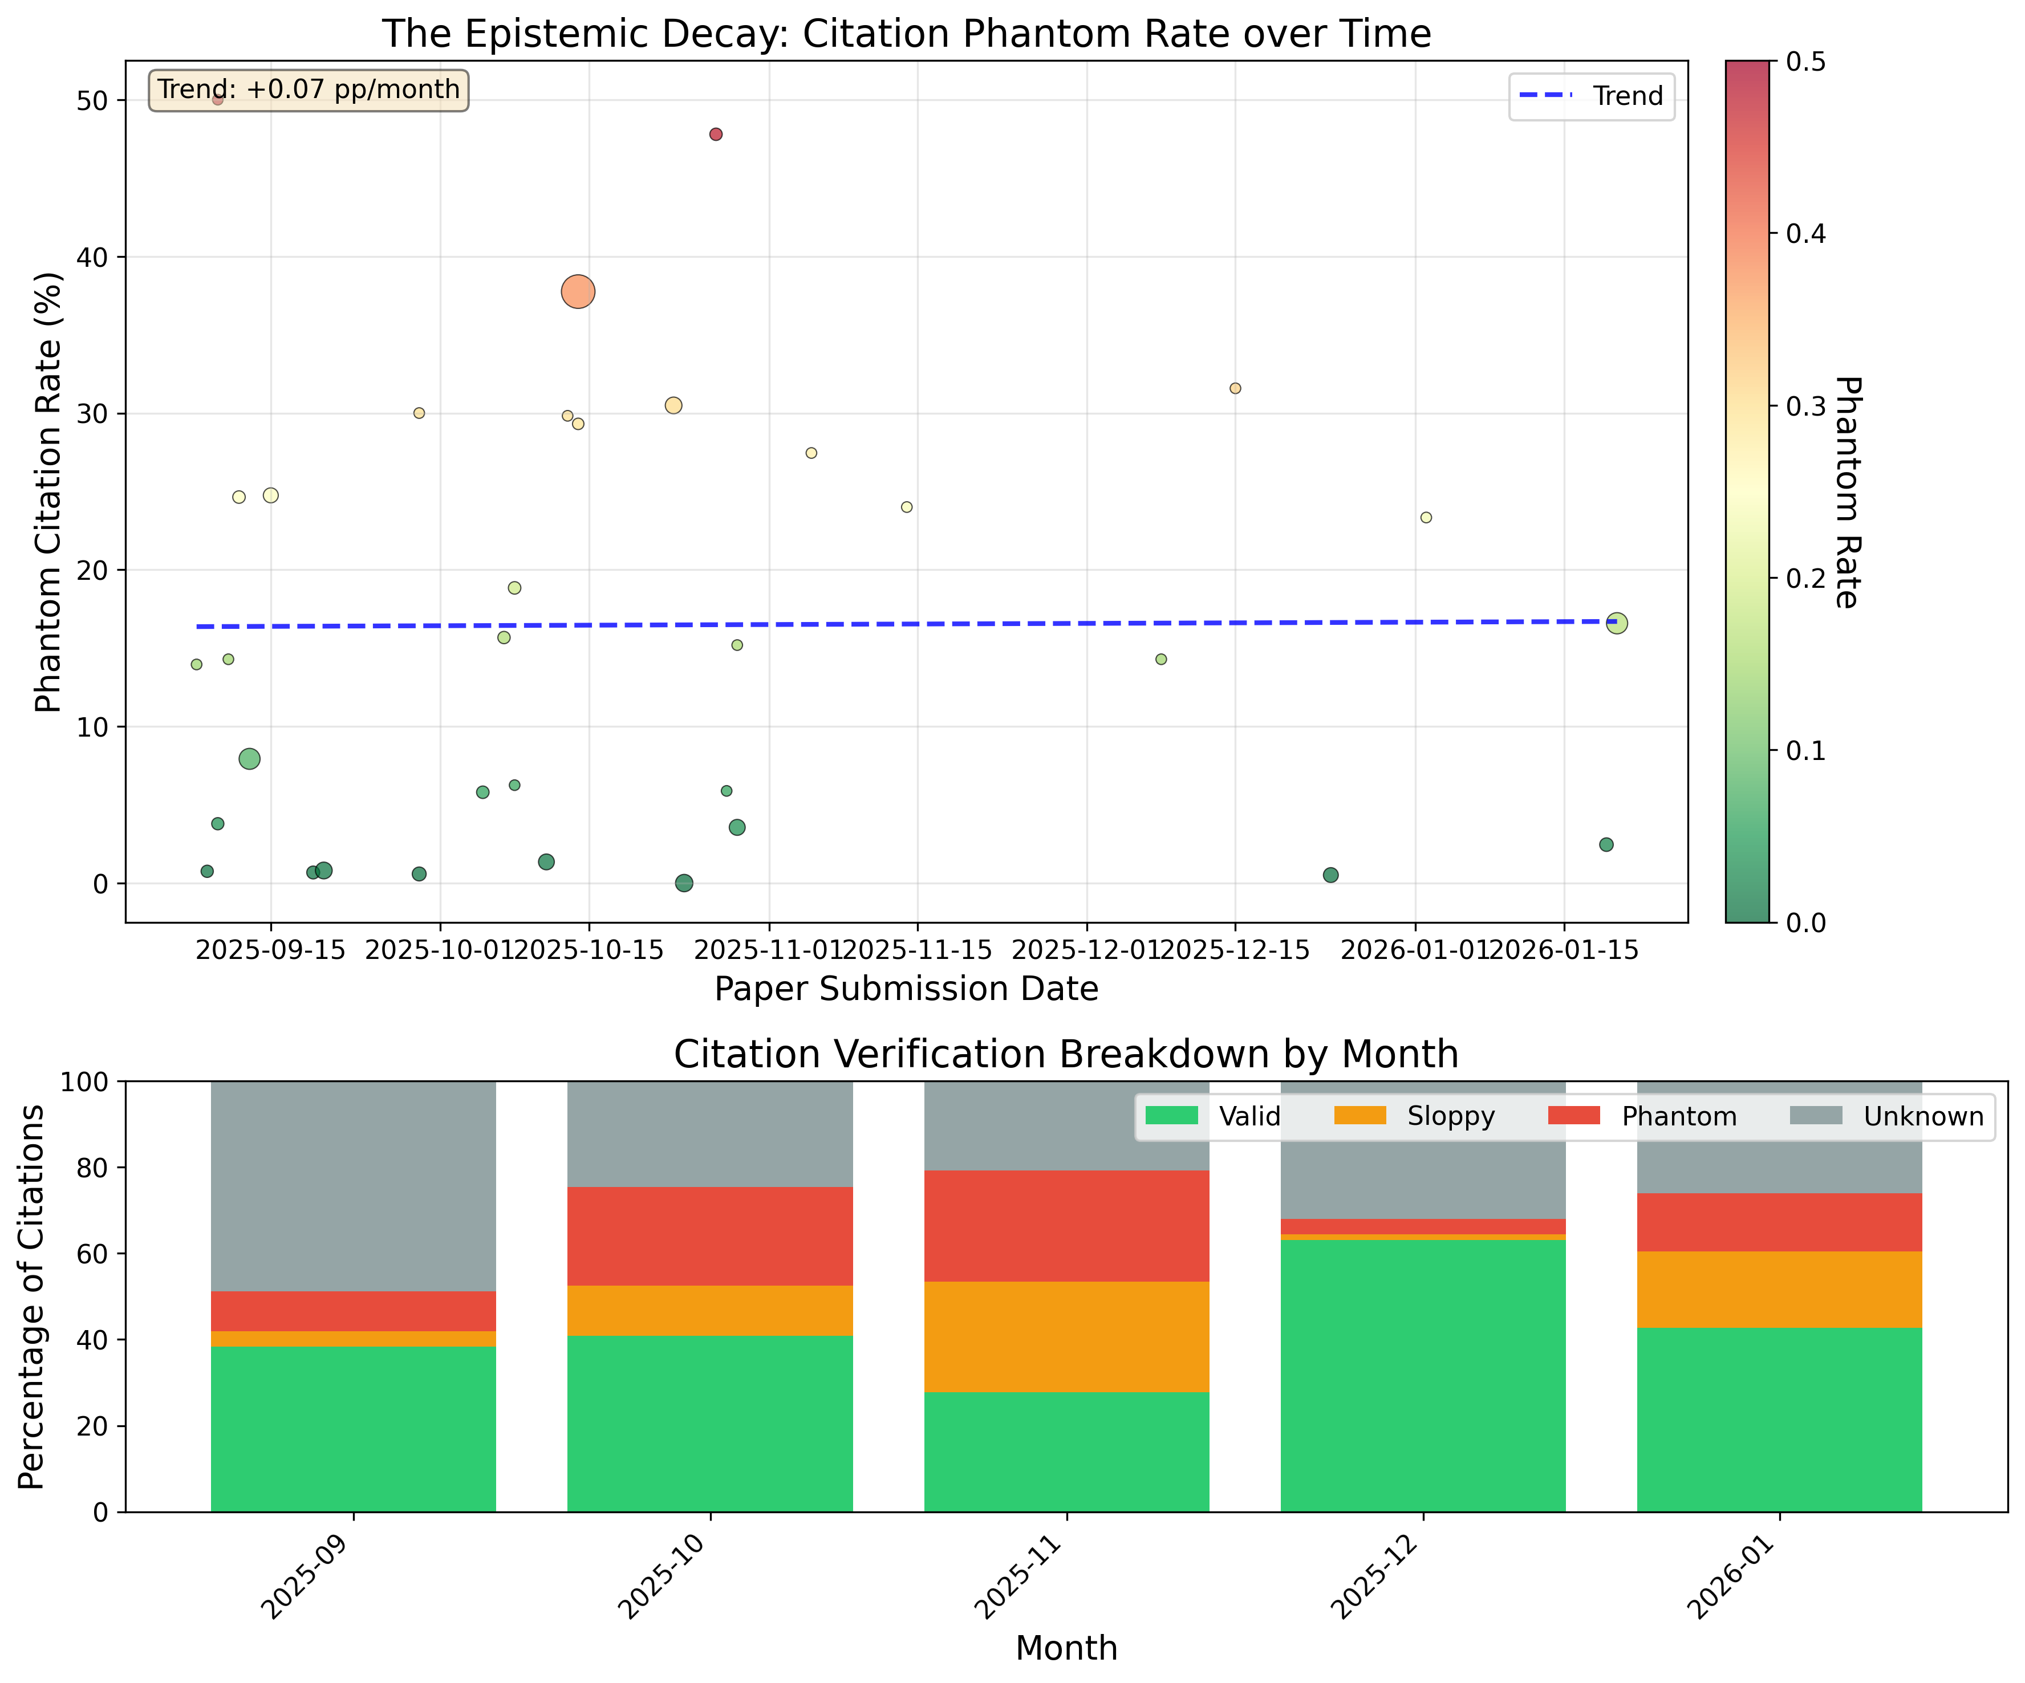Click the 'The Epistemic Decay' chart title
Viewport: 2025px width, 1683px height.
point(906,34)
